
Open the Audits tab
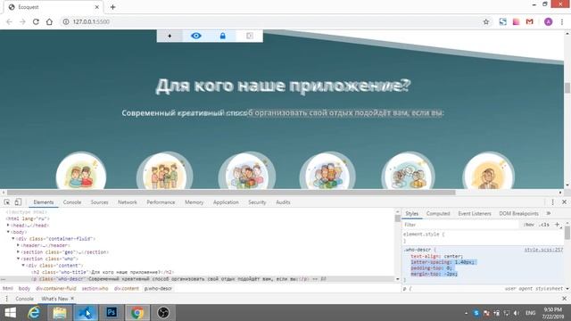283,202
